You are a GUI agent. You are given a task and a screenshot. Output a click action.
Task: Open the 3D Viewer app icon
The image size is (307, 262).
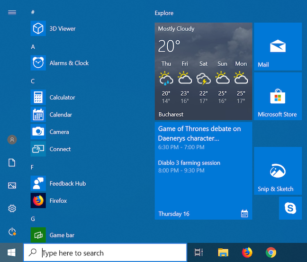pos(38,28)
